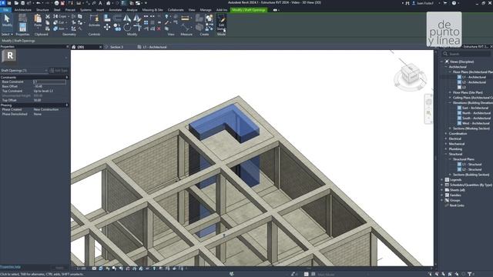Select the Move tool in Modify panel

pyautogui.click(x=107, y=28)
